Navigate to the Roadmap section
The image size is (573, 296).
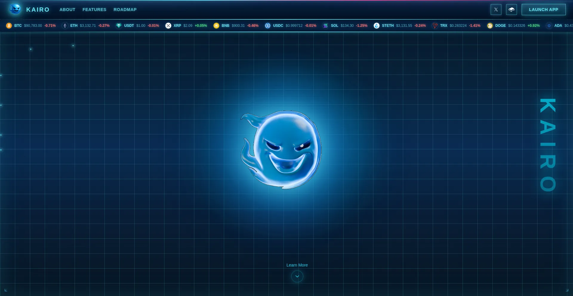pos(125,10)
